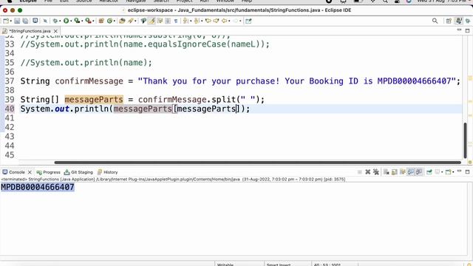Open the Run dropdown arrow
Viewport: 473px width, 266px height.
pyautogui.click(x=71, y=21)
